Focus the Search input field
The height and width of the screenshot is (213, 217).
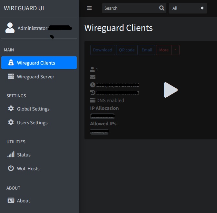click(130, 8)
